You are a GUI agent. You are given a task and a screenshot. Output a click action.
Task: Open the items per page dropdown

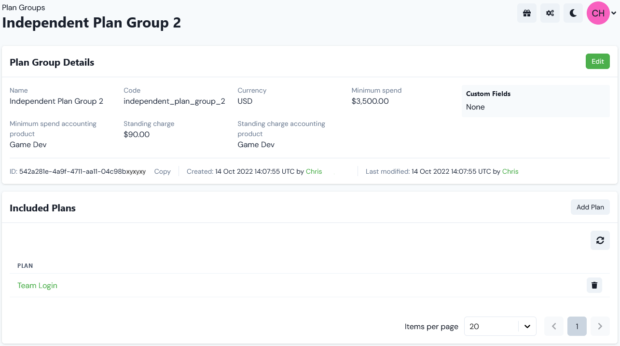(500, 326)
